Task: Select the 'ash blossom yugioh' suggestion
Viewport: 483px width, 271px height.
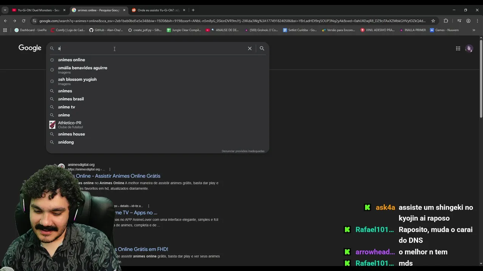Action: [x=157, y=81]
